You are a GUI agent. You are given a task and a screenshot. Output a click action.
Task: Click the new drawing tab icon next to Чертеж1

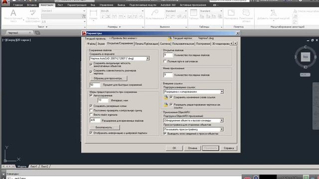pyautogui.click(x=37, y=33)
